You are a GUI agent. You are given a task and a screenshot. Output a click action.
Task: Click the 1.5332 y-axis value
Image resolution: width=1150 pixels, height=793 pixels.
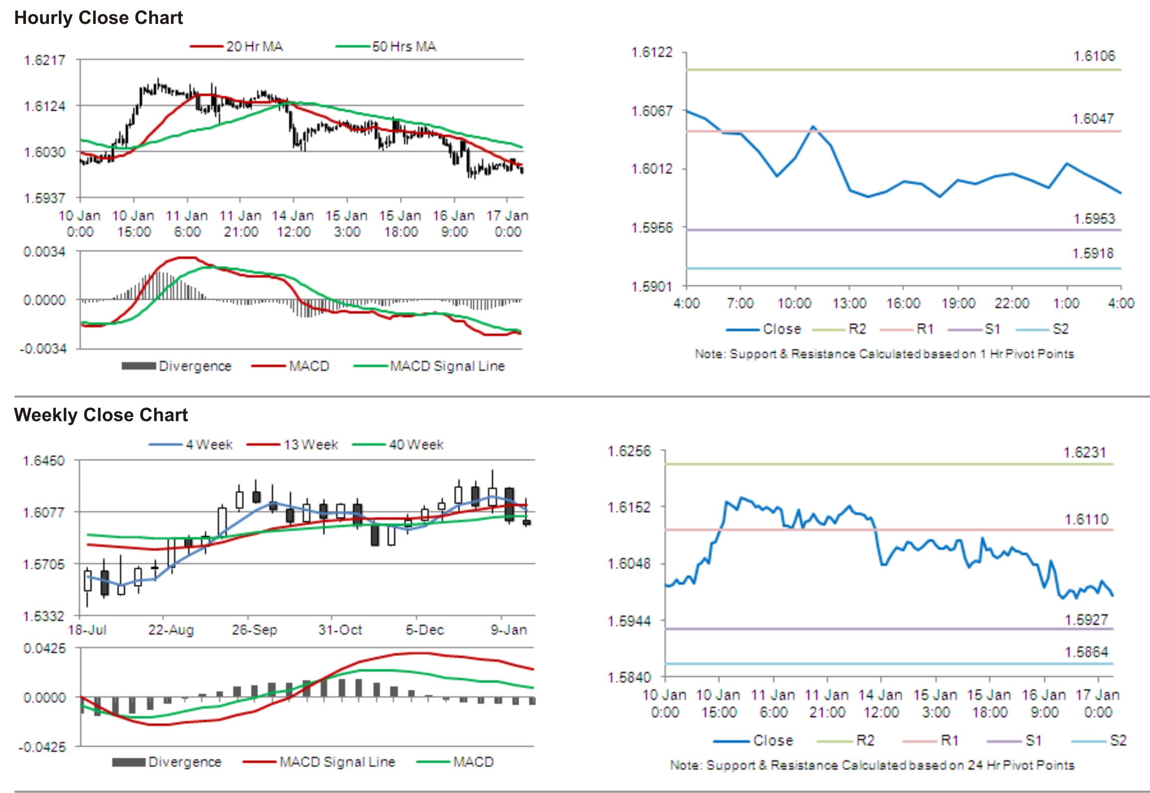pos(44,617)
